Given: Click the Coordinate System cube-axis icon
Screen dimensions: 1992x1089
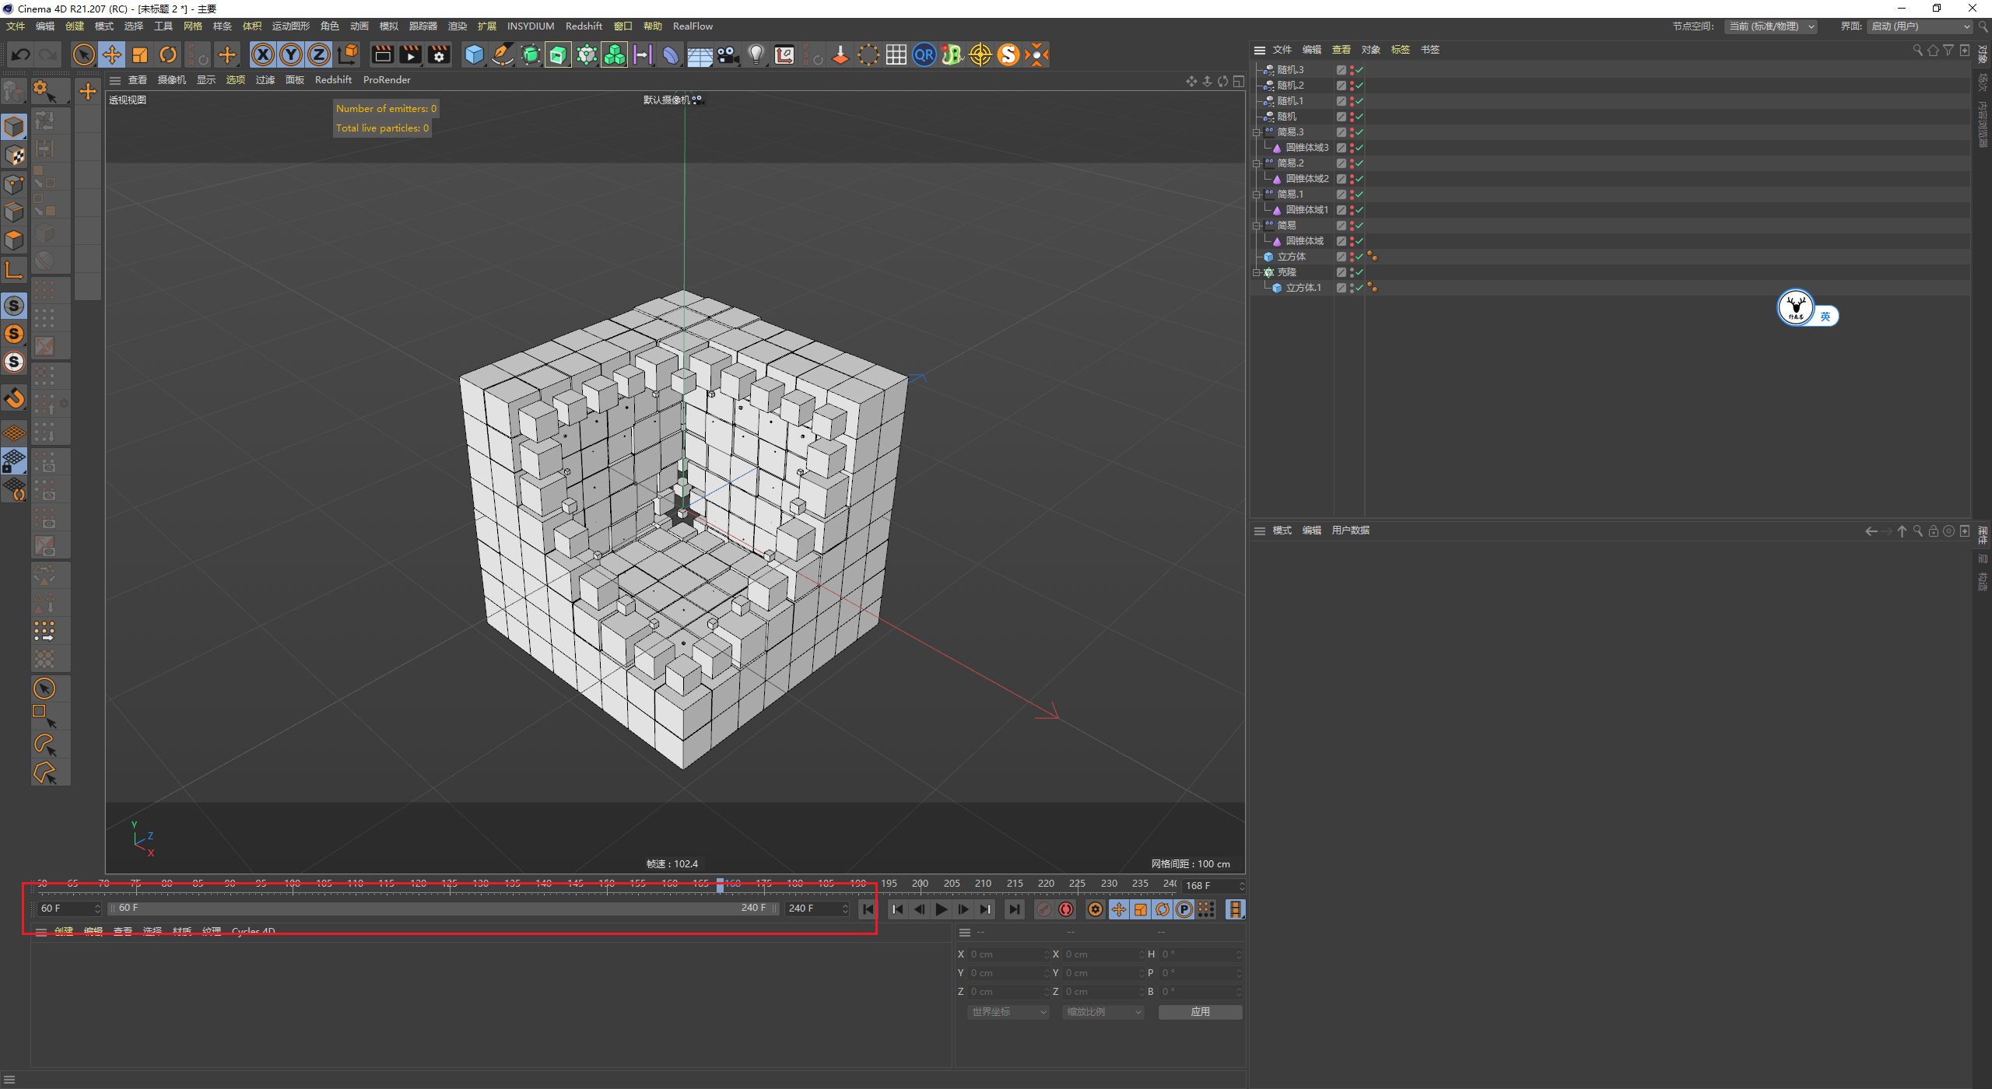Looking at the screenshot, I should pos(348,54).
